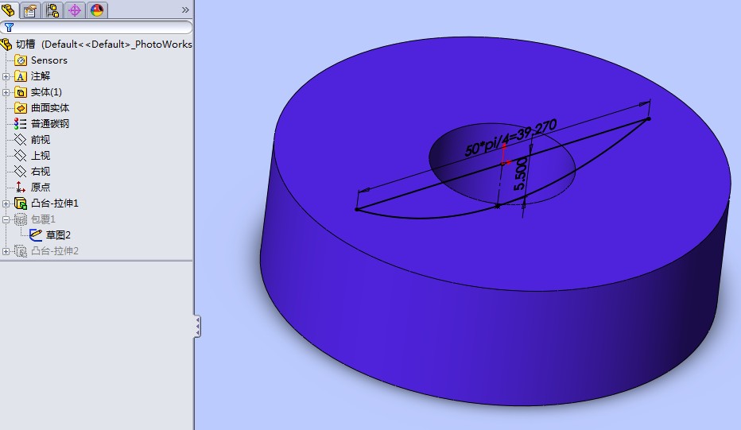Viewport: 741px width, 430px height.
Task: Expand the 凸台-拉伸2 feature node
Action: (6, 252)
